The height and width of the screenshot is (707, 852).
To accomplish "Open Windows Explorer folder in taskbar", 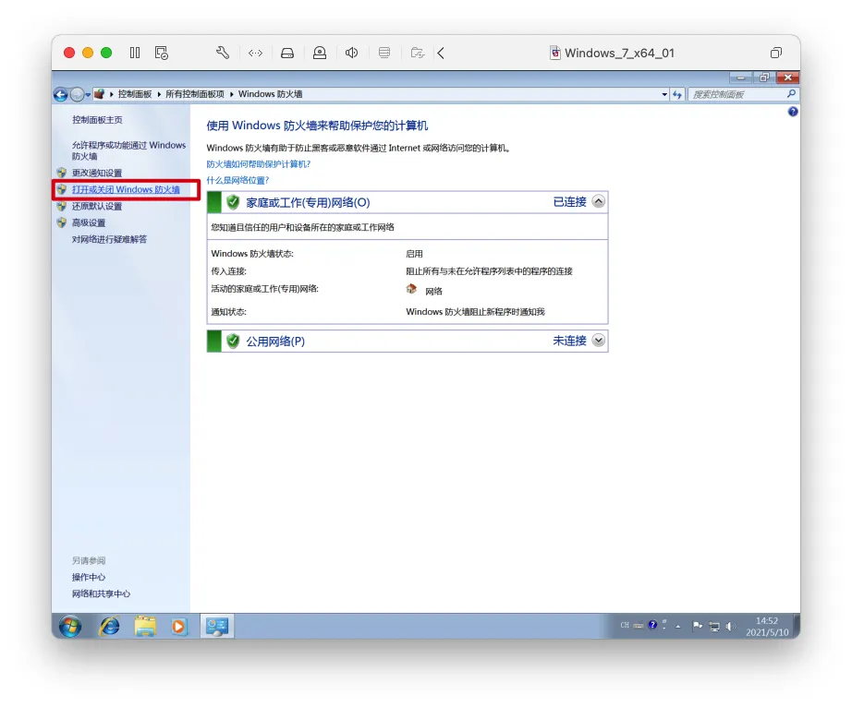I will (x=144, y=627).
